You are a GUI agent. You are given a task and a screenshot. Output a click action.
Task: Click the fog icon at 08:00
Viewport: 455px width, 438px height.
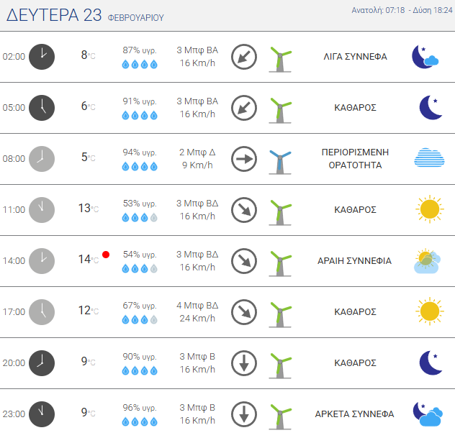pos(428,158)
